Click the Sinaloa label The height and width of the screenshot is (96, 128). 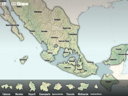(32, 31)
